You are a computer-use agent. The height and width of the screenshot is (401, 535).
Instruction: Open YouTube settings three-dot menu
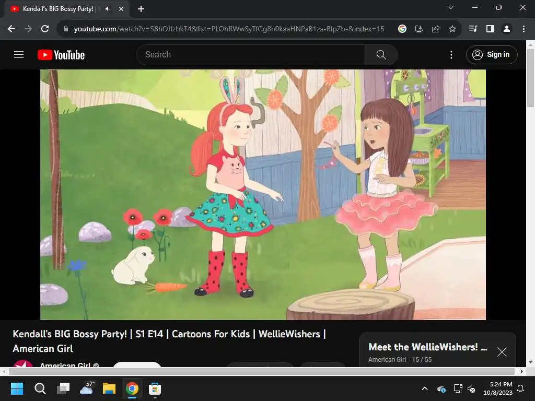pyautogui.click(x=451, y=55)
